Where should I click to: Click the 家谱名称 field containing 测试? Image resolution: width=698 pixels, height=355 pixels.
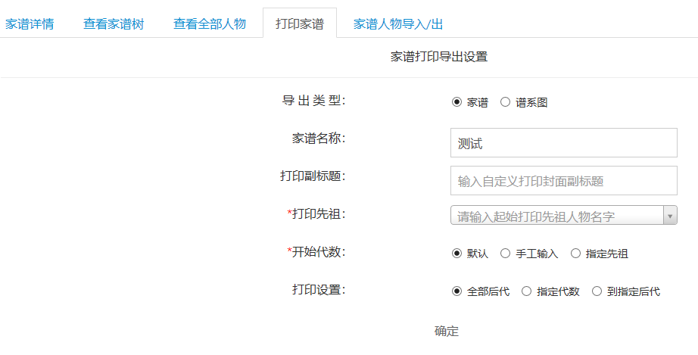click(x=563, y=143)
